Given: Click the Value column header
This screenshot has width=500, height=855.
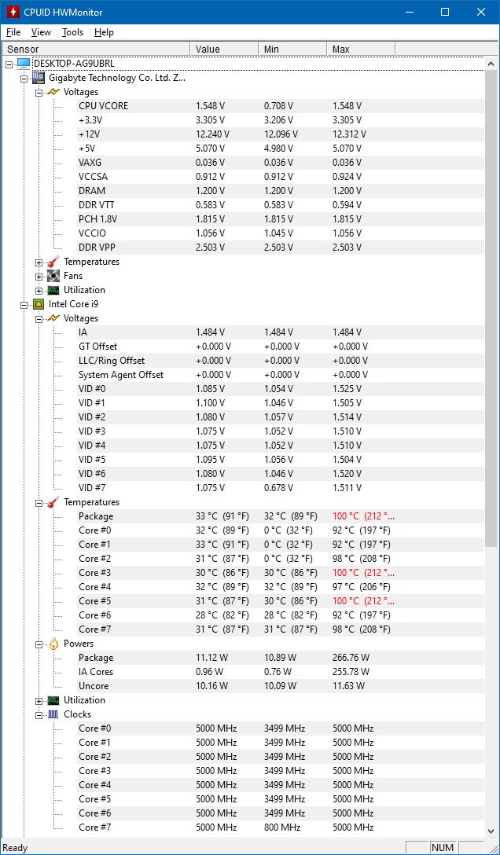Looking at the screenshot, I should pos(223,49).
